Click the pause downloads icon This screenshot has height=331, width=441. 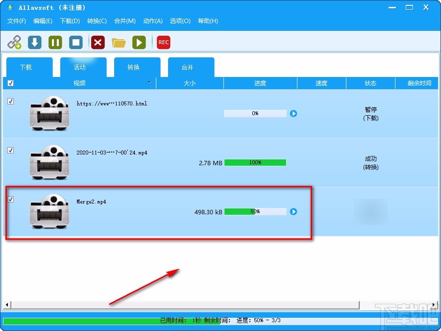(55, 42)
